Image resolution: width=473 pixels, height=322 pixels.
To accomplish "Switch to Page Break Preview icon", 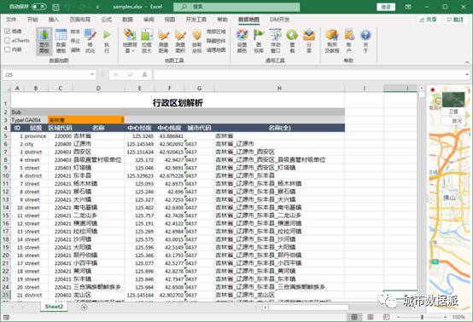I will (386, 317).
